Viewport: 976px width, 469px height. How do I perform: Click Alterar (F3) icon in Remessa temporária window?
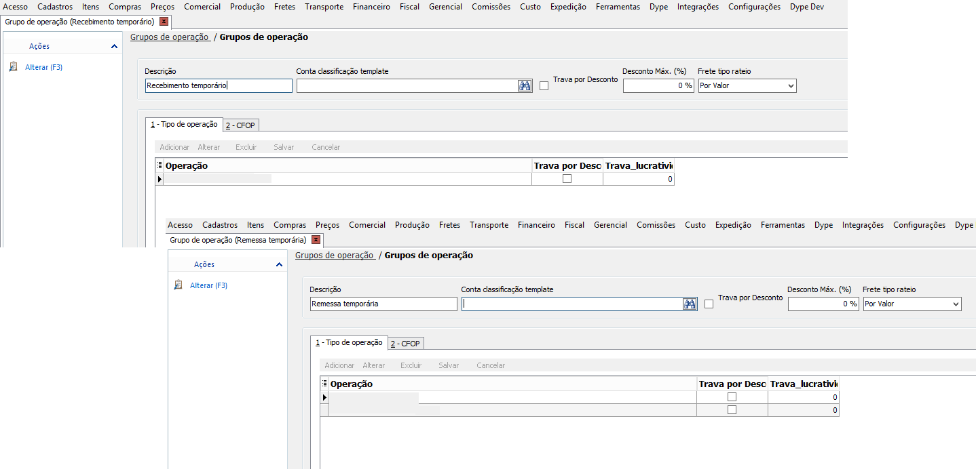(x=178, y=285)
